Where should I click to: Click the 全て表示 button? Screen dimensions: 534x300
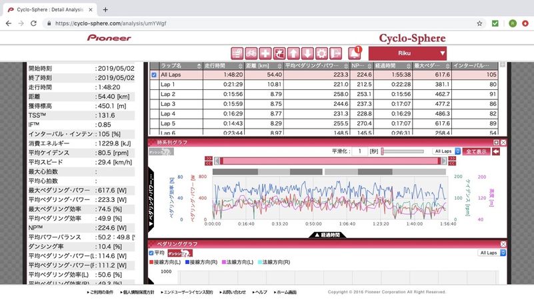point(477,151)
